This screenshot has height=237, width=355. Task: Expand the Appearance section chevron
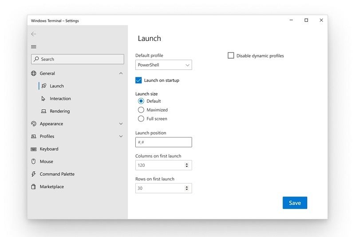point(121,124)
